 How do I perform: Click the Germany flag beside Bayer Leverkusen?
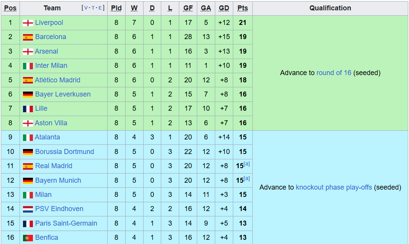pyautogui.click(x=28, y=95)
